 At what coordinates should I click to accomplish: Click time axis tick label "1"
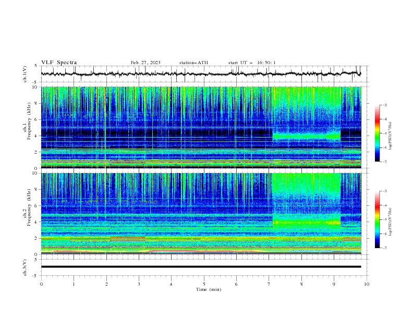(x=74, y=284)
